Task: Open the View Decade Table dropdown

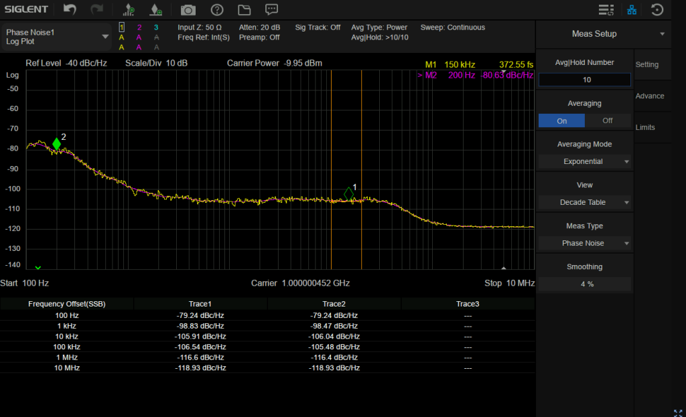Action: click(585, 202)
